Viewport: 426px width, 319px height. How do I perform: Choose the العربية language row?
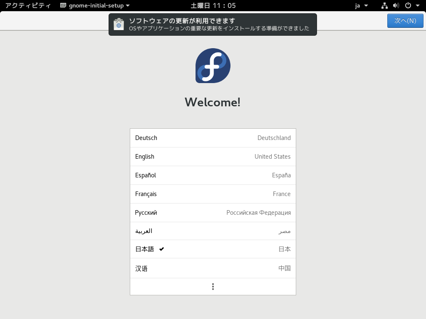click(213, 231)
